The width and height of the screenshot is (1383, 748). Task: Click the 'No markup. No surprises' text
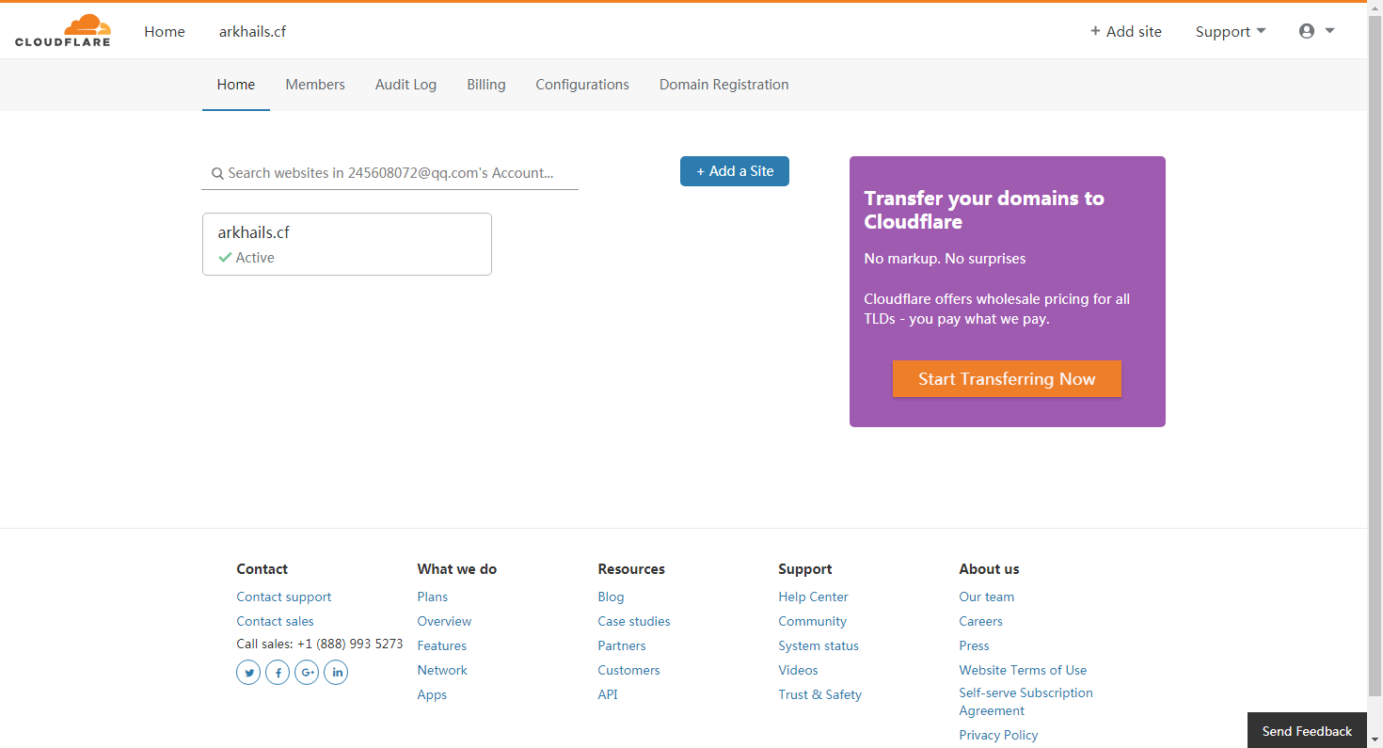coord(945,258)
